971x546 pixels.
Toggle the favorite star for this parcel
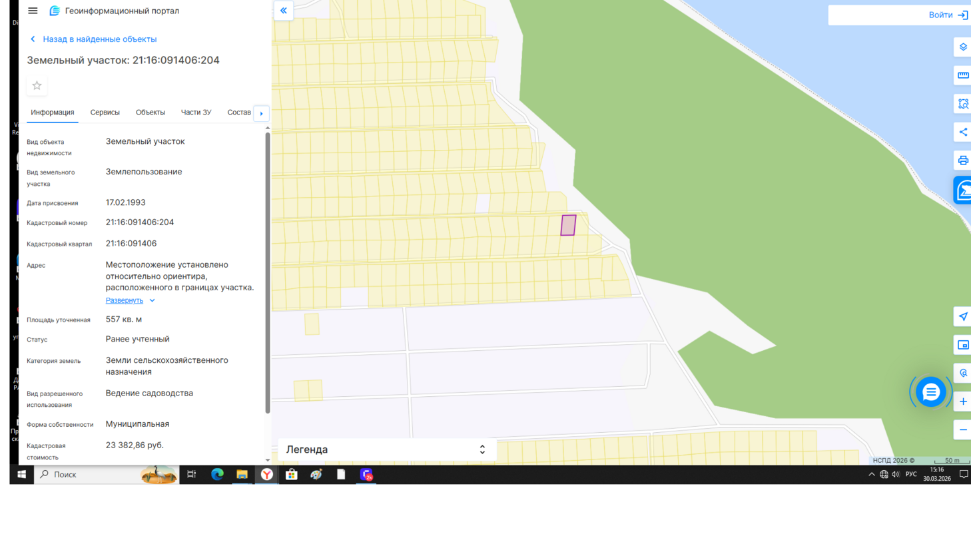click(x=37, y=86)
